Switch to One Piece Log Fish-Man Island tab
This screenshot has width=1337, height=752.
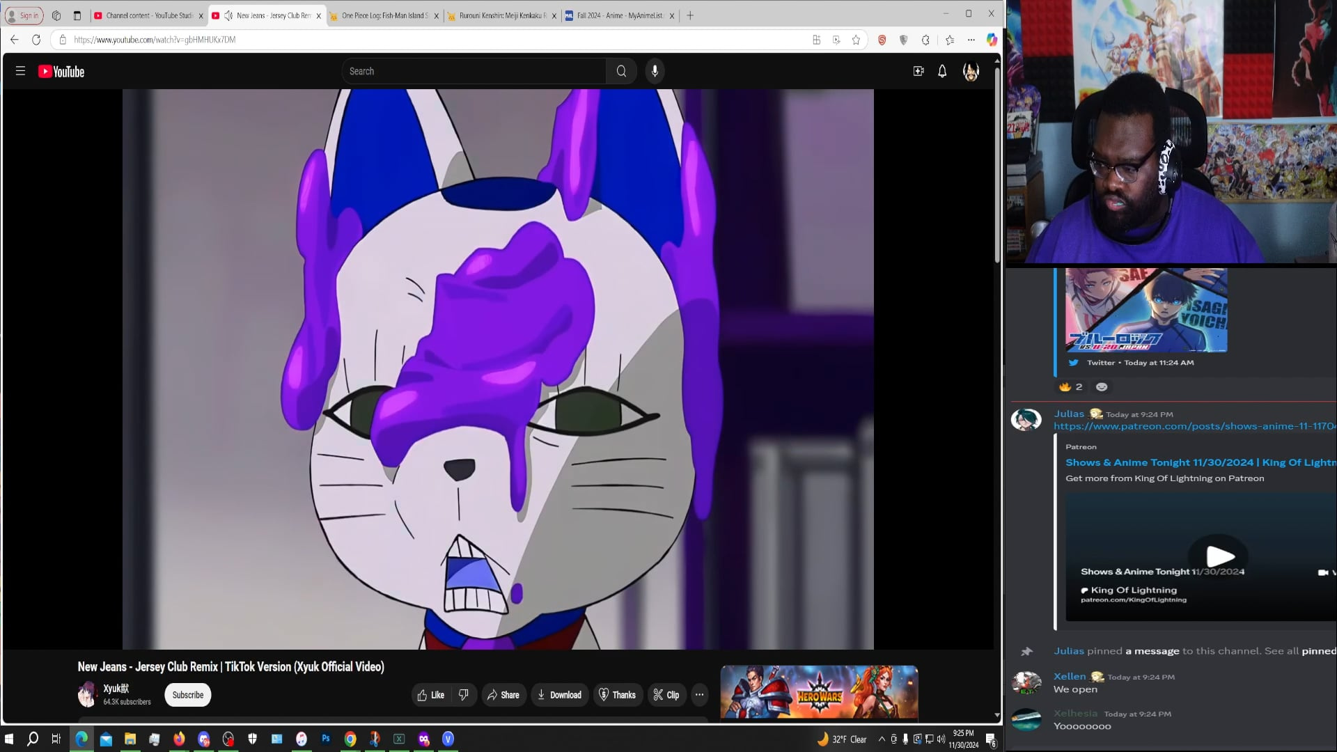pos(385,15)
